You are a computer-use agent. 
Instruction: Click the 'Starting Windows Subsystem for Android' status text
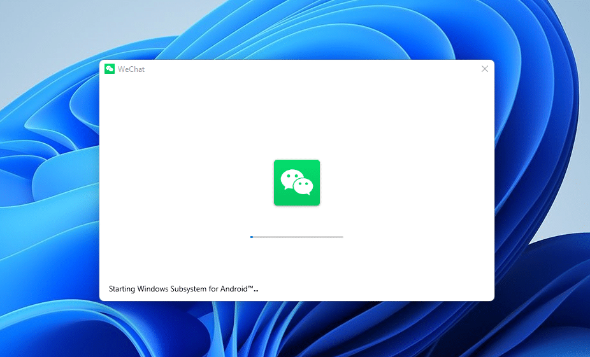[x=183, y=289]
